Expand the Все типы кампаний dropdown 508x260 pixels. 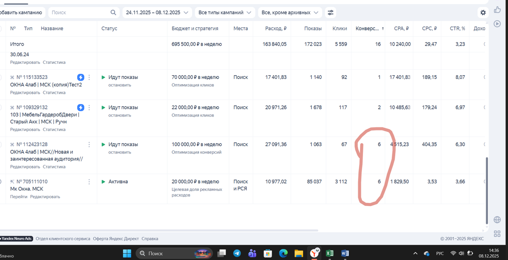tap(225, 12)
